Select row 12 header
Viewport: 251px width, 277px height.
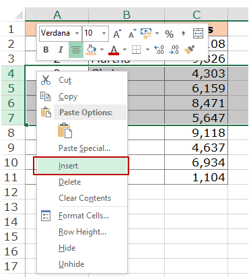pos(13,192)
